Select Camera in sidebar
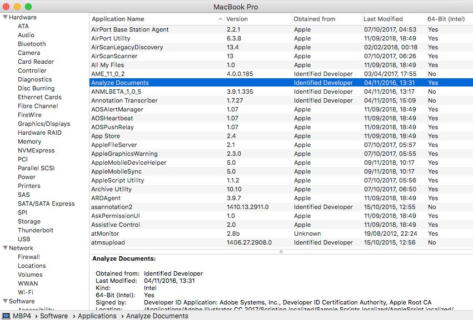This screenshot has width=473, height=320. (x=29, y=53)
